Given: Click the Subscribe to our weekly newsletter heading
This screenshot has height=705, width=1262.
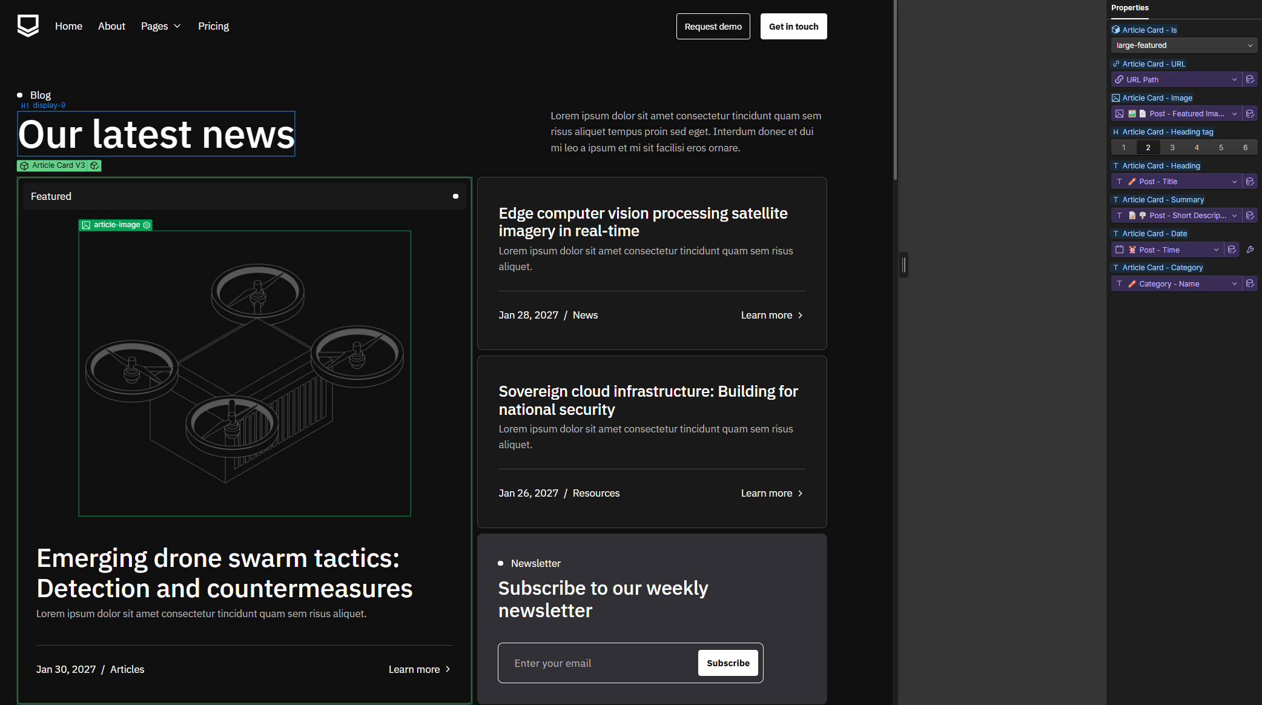Looking at the screenshot, I should tap(603, 600).
